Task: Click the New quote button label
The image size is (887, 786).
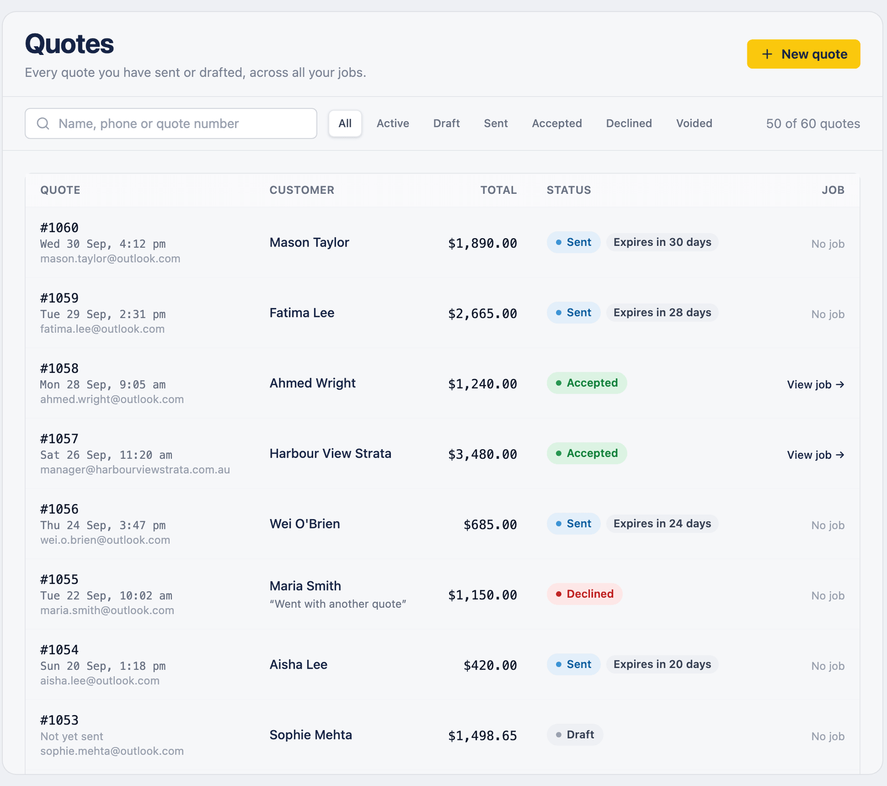Action: click(x=814, y=54)
